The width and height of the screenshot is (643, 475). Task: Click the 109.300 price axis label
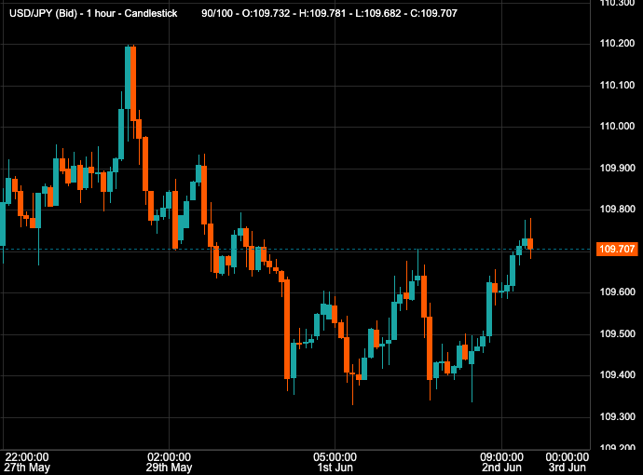tap(617, 417)
